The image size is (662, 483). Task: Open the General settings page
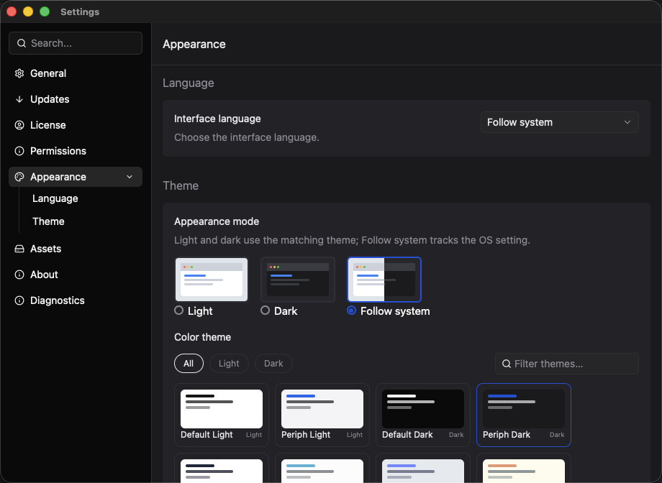coord(76,73)
